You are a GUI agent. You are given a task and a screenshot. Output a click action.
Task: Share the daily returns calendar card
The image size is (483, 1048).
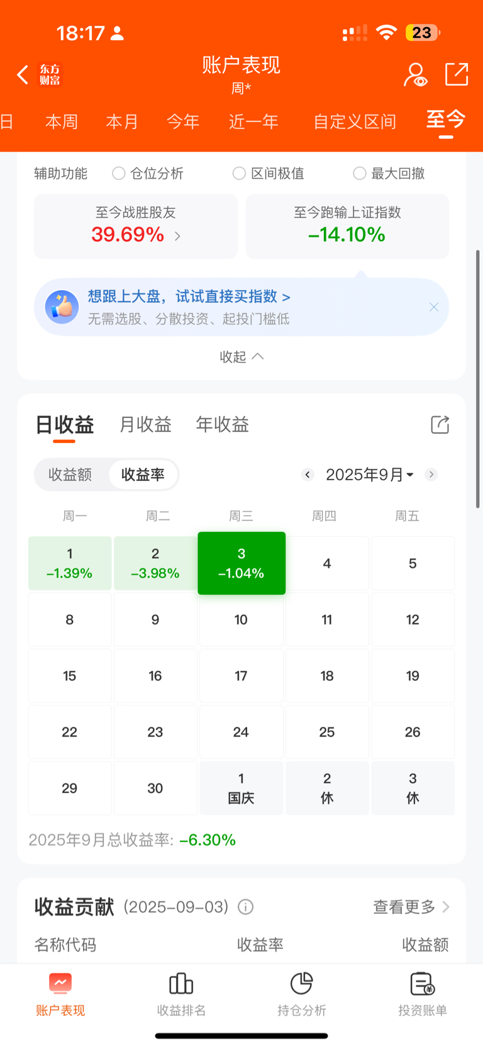[440, 425]
